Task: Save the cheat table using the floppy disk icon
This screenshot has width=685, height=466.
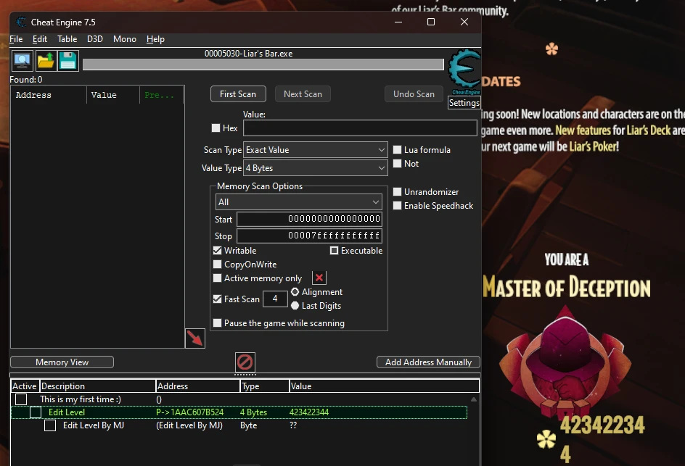Action: 67,60
